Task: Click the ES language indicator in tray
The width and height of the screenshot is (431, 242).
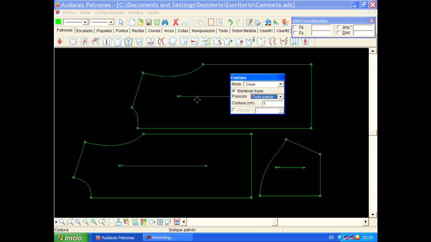Action: coord(331,237)
